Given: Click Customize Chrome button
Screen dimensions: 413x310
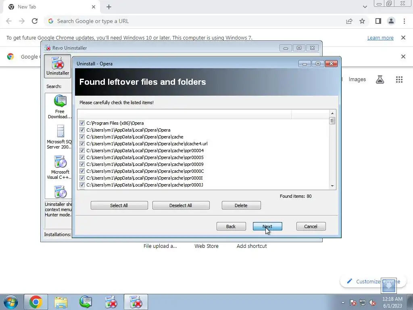Looking at the screenshot, I should tap(373, 281).
